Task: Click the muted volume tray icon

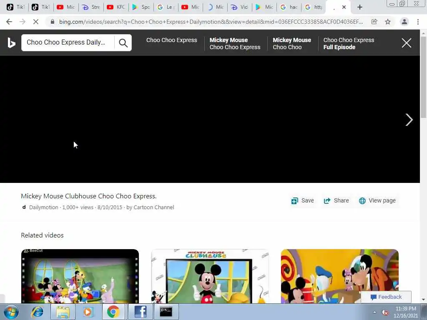Action: 385,312
